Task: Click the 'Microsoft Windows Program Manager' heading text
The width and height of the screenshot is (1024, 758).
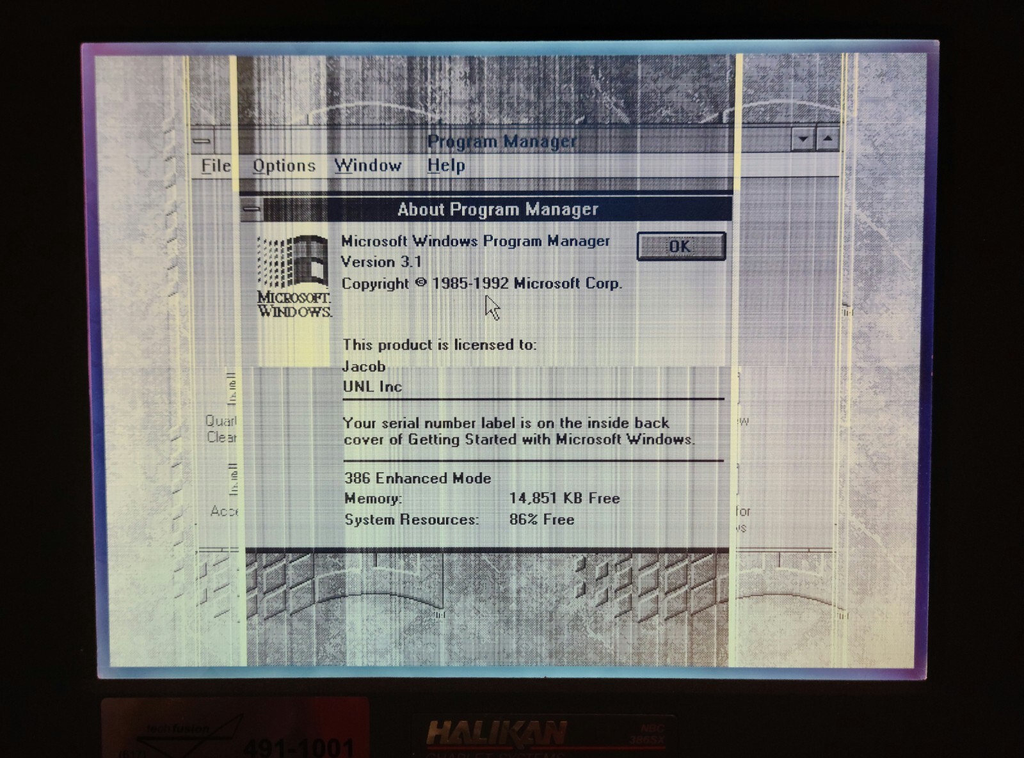Action: point(476,241)
